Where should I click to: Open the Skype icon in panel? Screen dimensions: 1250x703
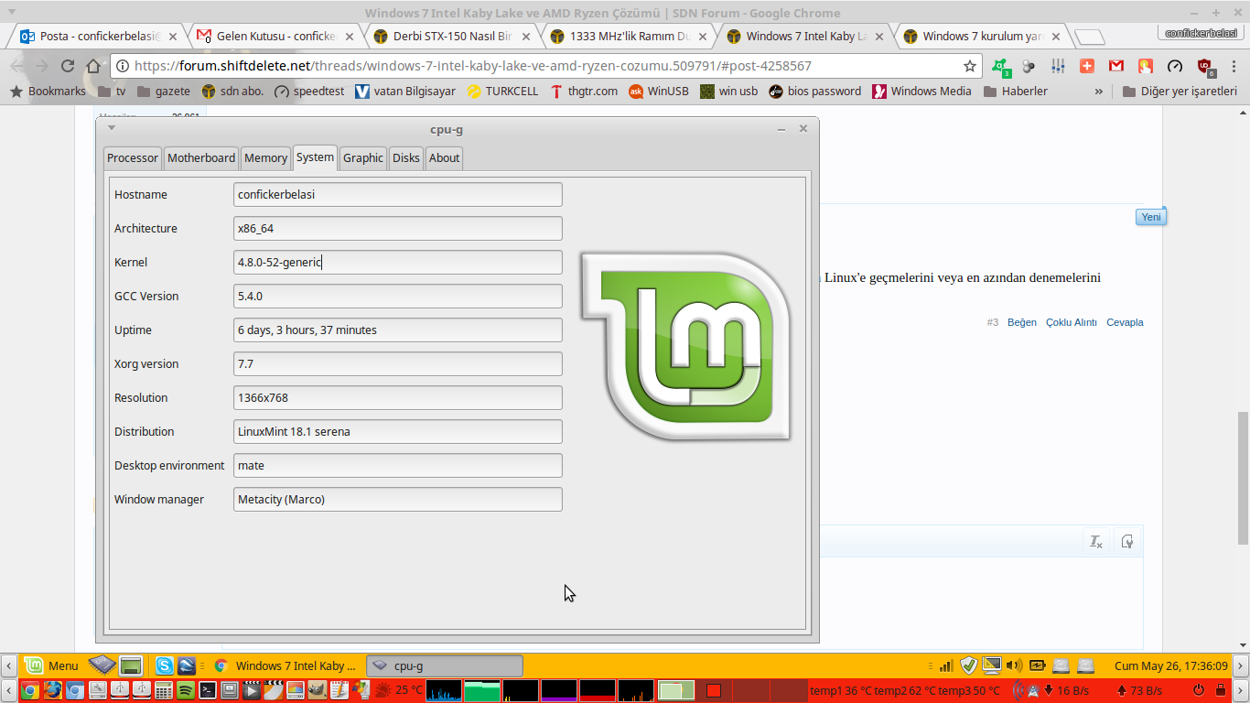click(x=165, y=665)
